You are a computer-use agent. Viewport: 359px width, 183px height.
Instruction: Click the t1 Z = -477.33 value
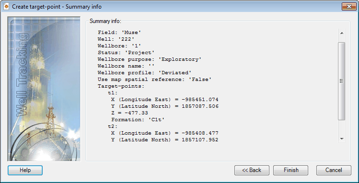click(x=129, y=113)
